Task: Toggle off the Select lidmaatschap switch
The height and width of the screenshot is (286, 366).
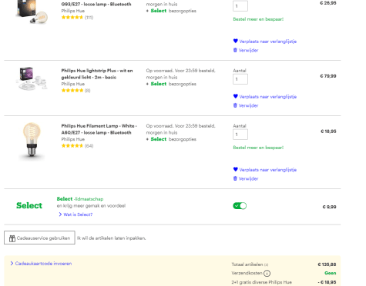Action: [240, 206]
